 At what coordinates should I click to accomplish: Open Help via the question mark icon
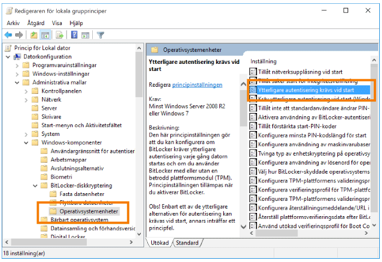click(x=74, y=35)
